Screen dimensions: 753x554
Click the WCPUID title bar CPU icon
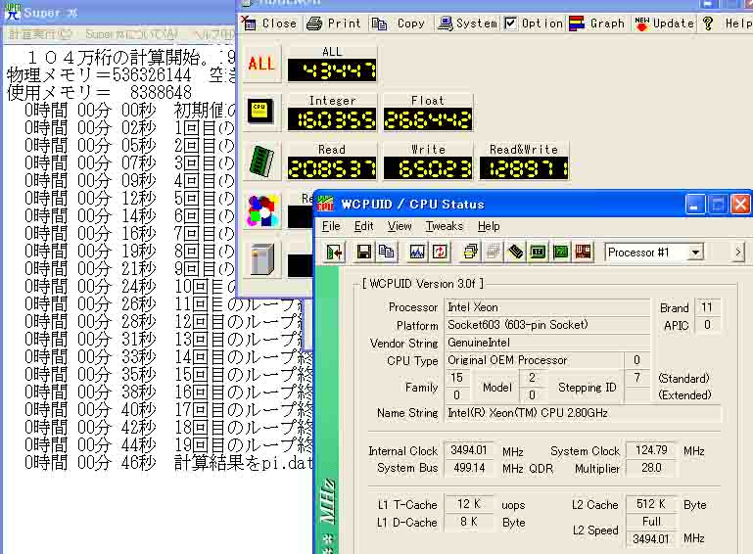(325, 204)
